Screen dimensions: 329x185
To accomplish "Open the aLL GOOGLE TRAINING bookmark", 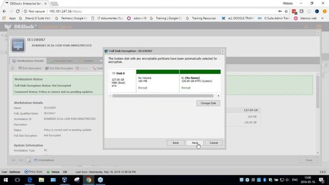I will (237, 18).
